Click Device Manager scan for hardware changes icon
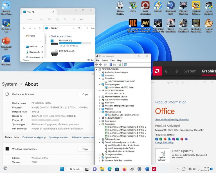The width and height of the screenshot is (216, 173). point(125,65)
